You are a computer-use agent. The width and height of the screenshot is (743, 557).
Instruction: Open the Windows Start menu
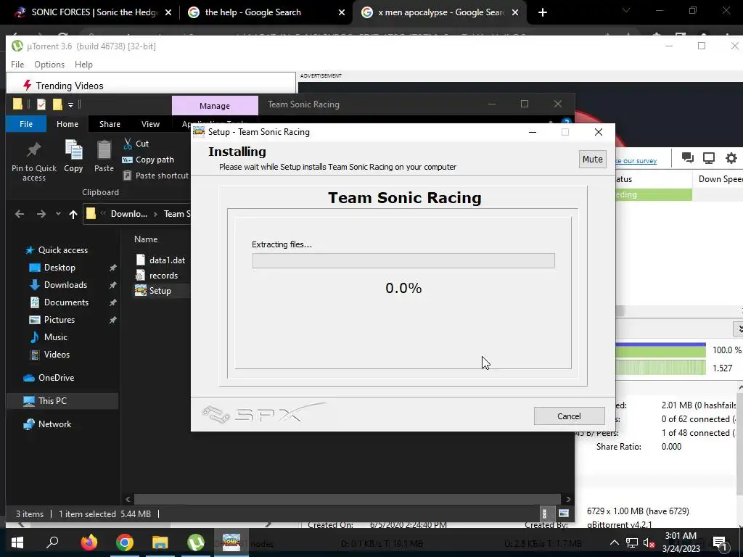17,542
